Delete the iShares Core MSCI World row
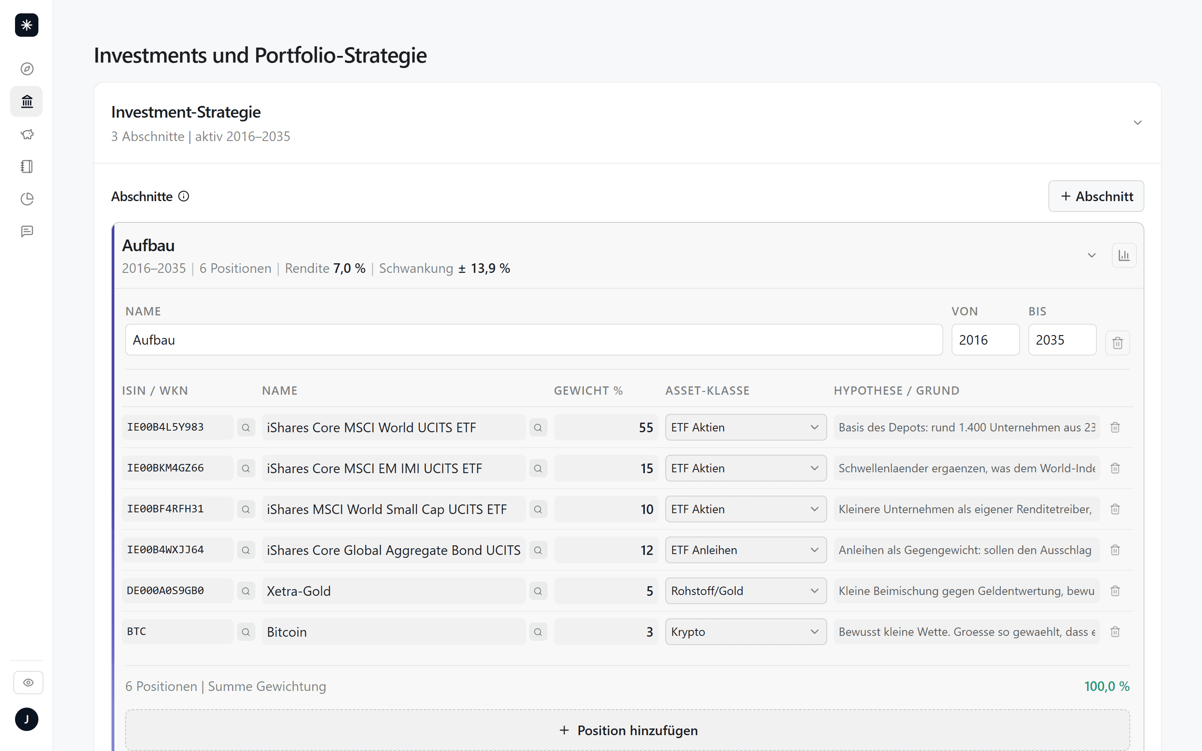The width and height of the screenshot is (1202, 751). (1115, 427)
